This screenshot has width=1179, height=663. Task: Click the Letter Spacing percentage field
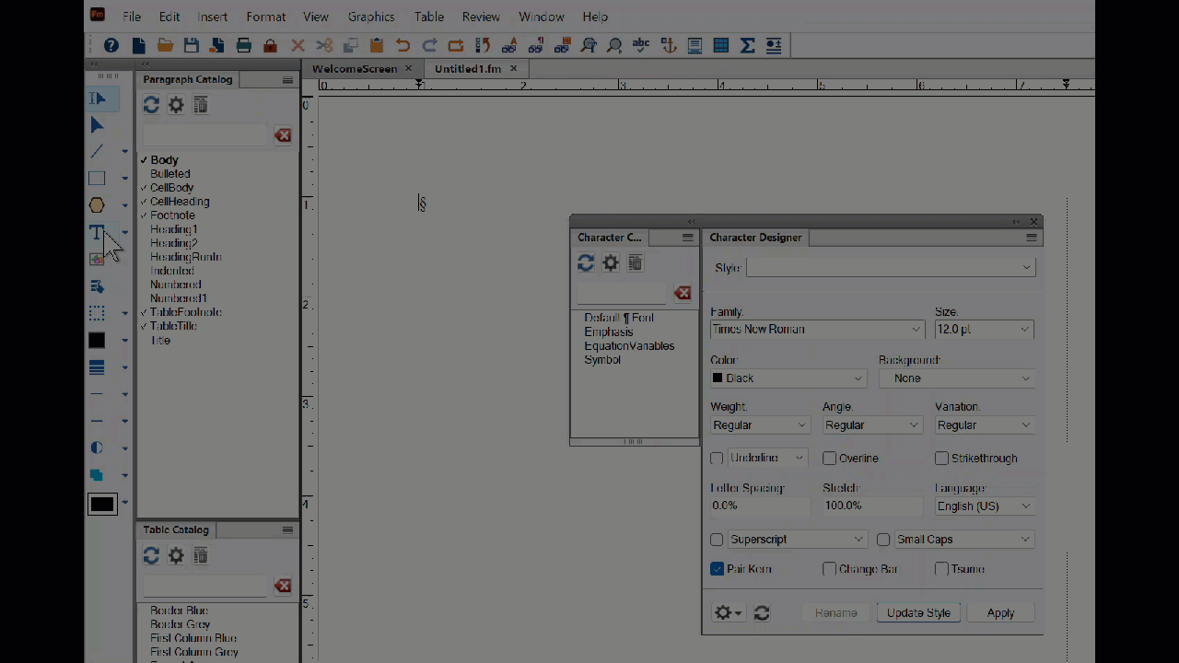point(760,506)
